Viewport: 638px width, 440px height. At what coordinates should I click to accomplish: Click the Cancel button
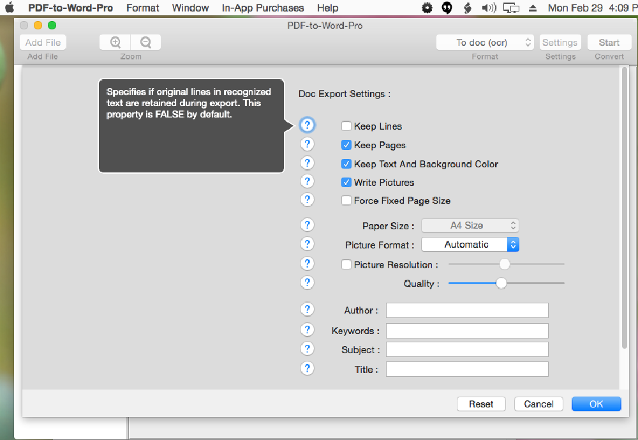point(538,404)
